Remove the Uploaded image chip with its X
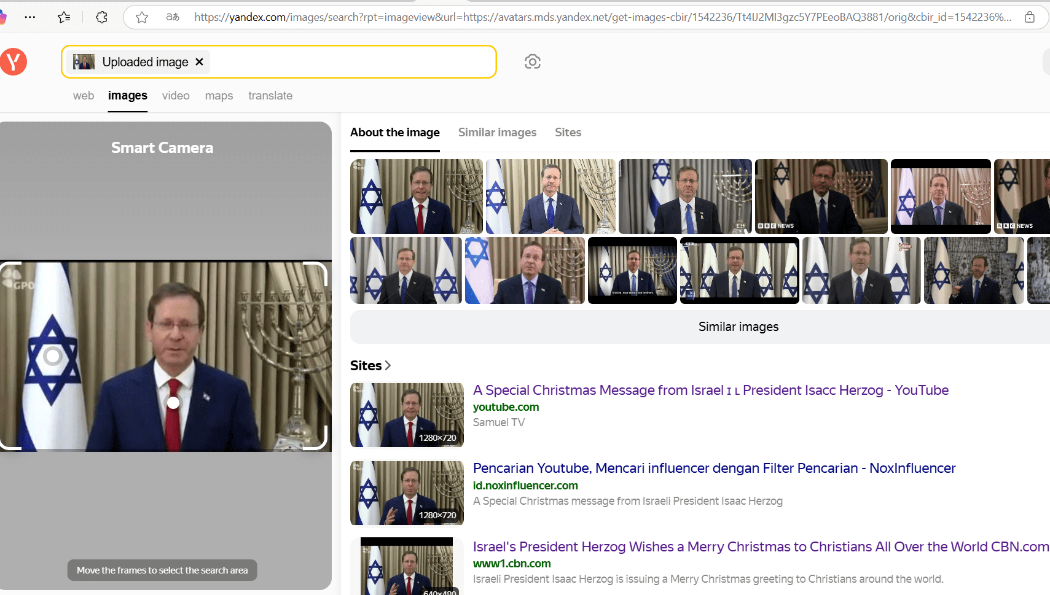This screenshot has width=1050, height=595. [199, 62]
